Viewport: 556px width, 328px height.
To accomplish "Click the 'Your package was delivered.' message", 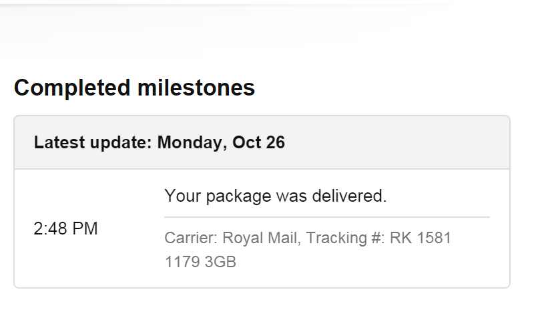I will (x=275, y=196).
